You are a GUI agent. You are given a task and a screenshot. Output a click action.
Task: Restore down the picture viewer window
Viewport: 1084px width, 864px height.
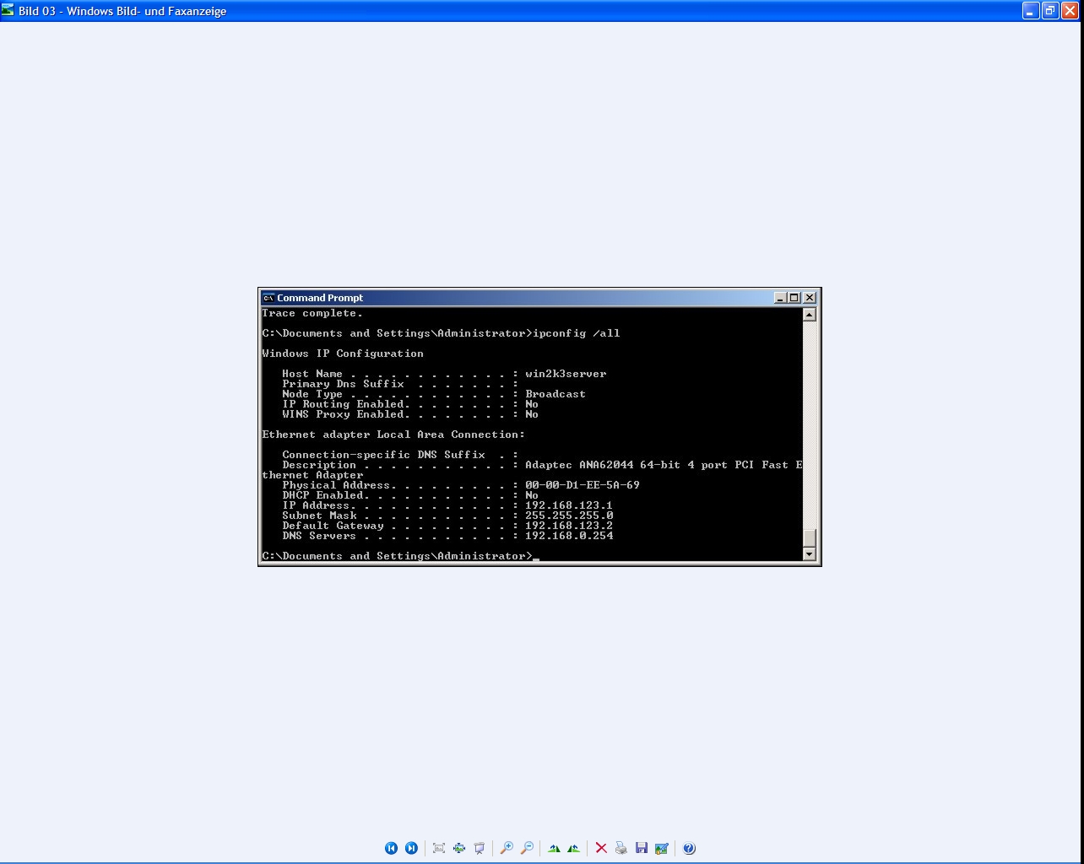click(x=1050, y=11)
